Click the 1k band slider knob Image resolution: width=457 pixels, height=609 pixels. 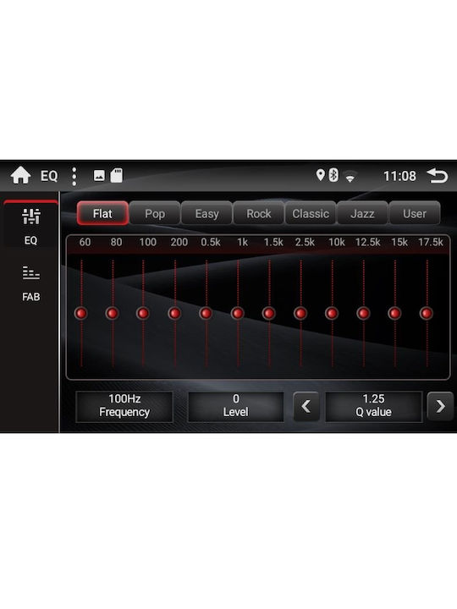238,313
